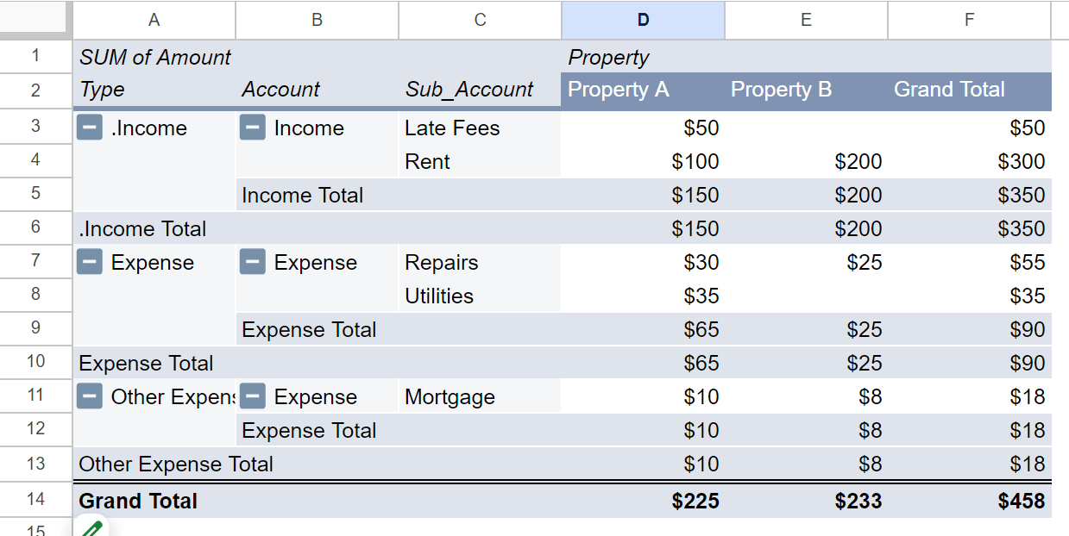Image resolution: width=1069 pixels, height=536 pixels.
Task: Collapse the .Income group using its minus icon
Action: pos(90,128)
